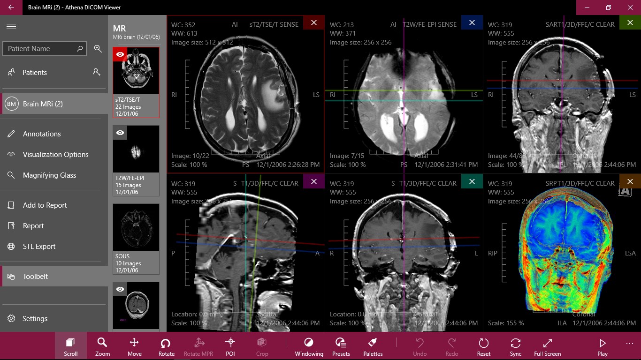Click 'Scale: 155 %' label
The width and height of the screenshot is (641, 360).
tap(506, 323)
